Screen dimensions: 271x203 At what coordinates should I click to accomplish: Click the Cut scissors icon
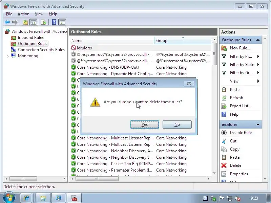[x=224, y=141]
